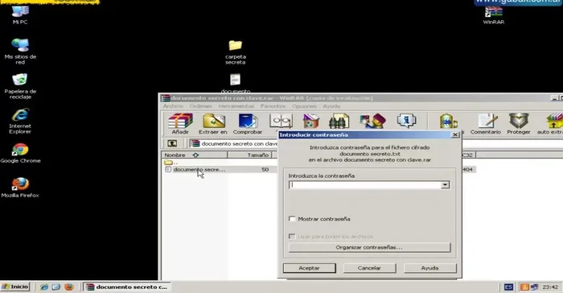Open the Órdenes menu
The width and height of the screenshot is (563, 293).
201,106
